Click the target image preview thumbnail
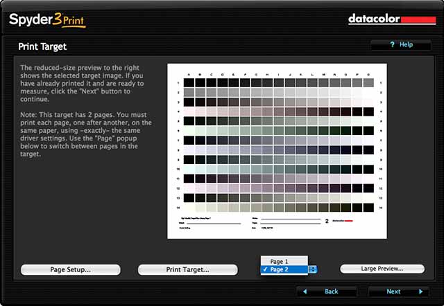Image resolution: width=444 pixels, height=306 pixels. tap(277, 151)
